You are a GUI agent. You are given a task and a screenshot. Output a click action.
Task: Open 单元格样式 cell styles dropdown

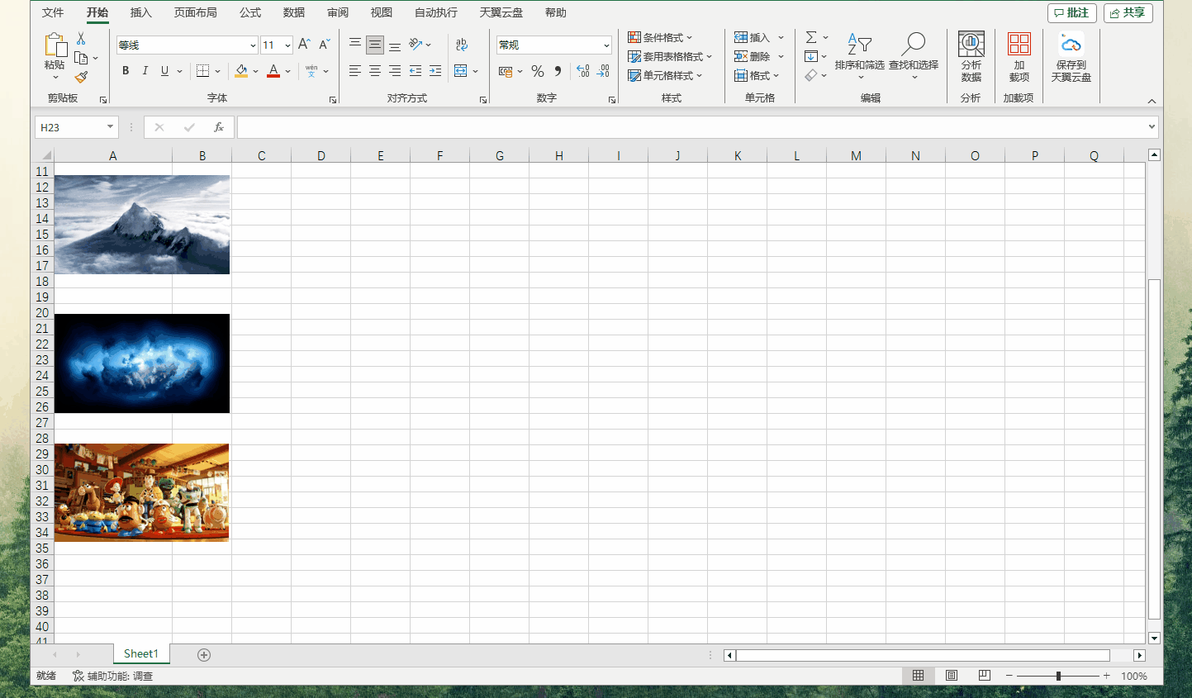click(x=665, y=75)
